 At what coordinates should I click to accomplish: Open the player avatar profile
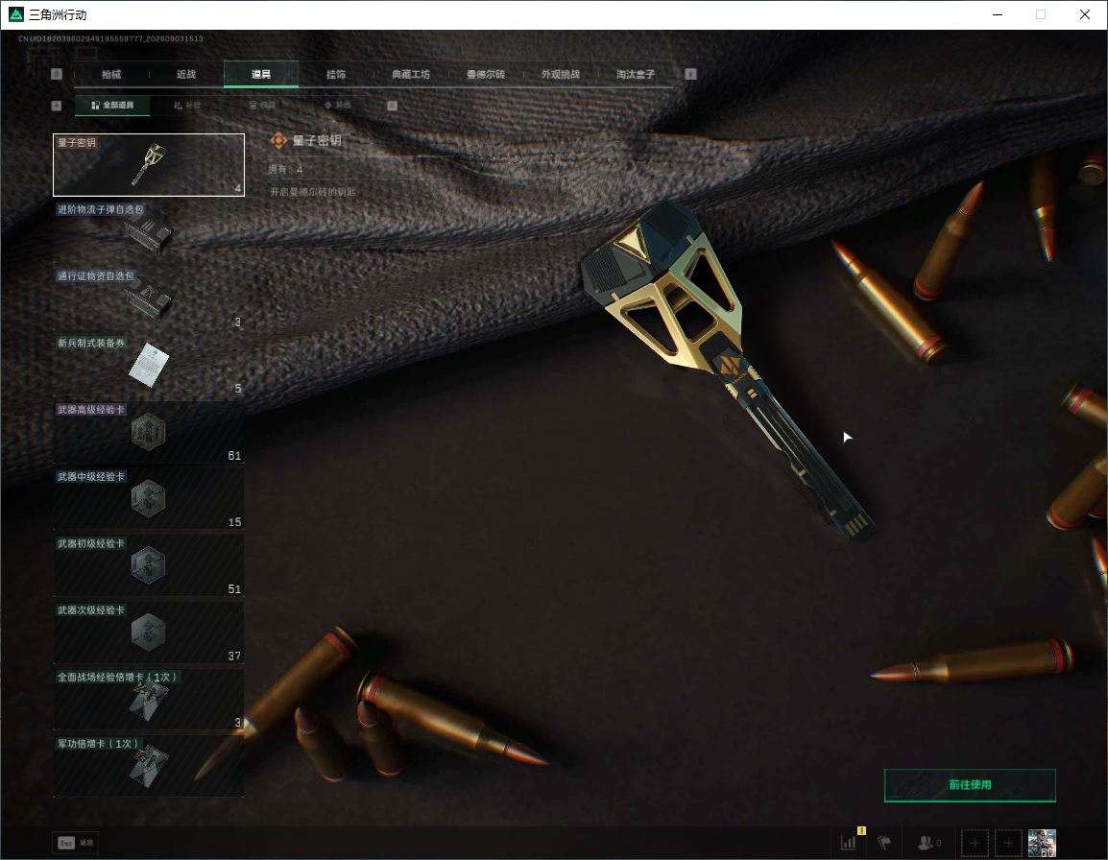click(x=1042, y=843)
